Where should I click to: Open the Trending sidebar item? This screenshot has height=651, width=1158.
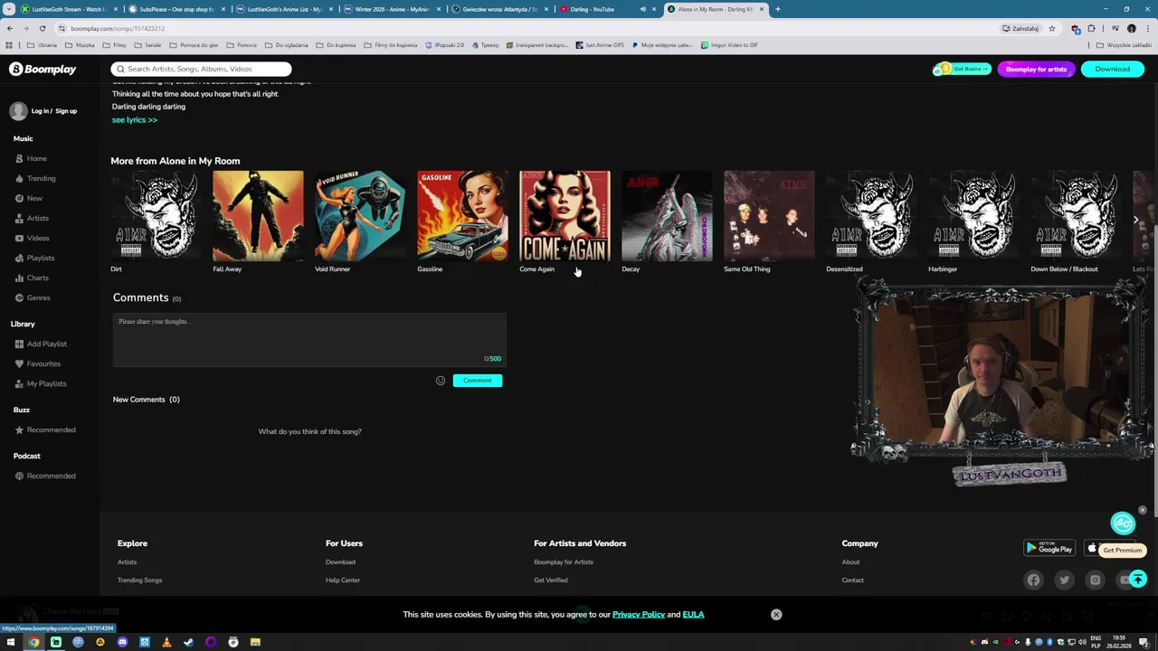point(41,178)
